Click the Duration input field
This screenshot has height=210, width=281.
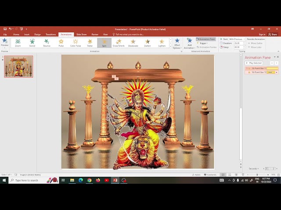[238, 43]
